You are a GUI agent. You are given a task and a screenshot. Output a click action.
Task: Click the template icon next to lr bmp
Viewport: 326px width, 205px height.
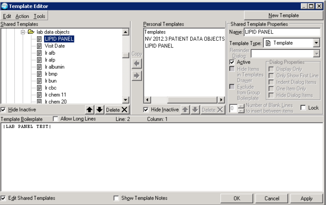39,74
